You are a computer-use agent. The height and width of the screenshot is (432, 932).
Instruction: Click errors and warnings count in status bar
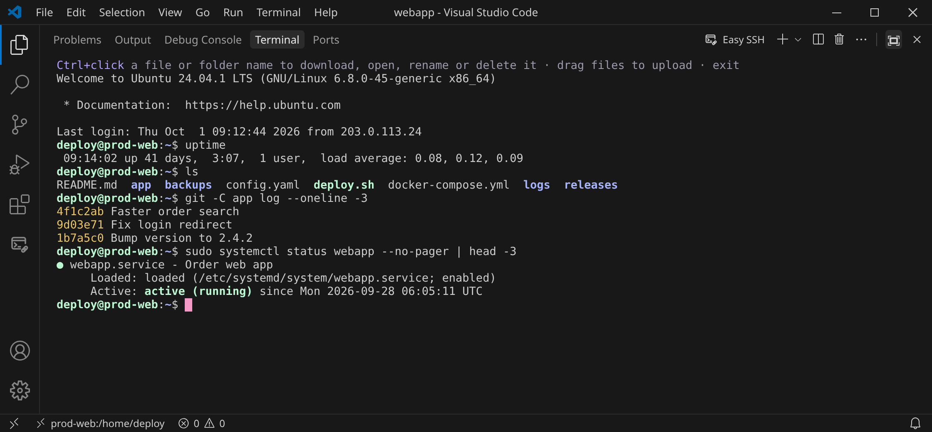pos(202,423)
